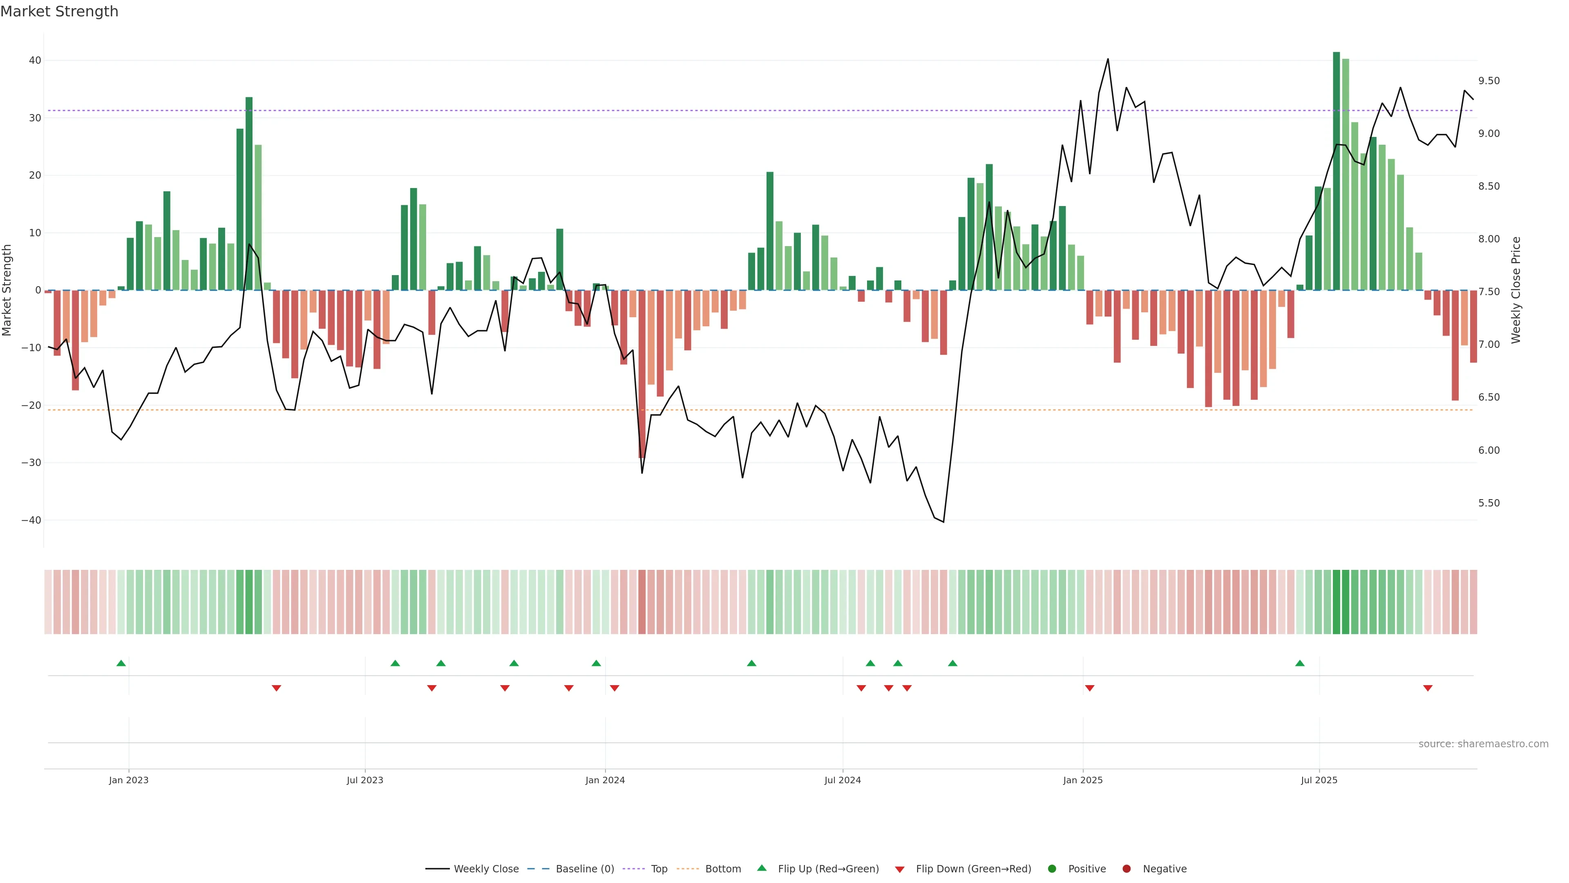Click the flip-down triangle just after Jan 2025
This screenshot has height=883, width=1569.
1090,688
